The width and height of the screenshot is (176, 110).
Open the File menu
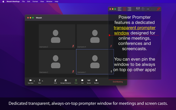point(23,1)
